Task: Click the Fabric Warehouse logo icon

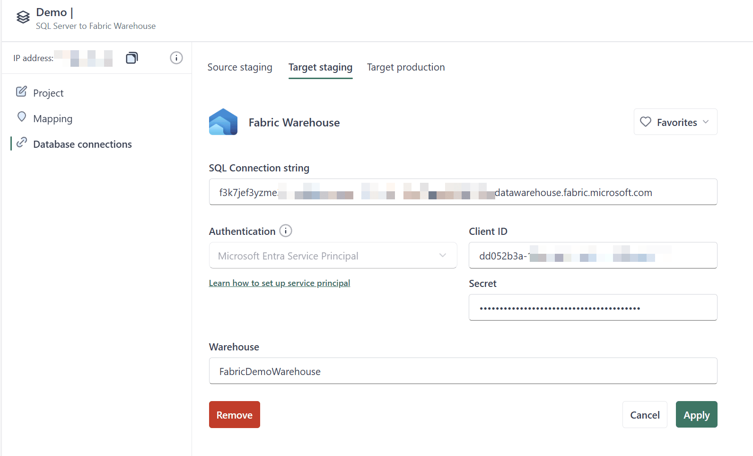Action: 223,122
